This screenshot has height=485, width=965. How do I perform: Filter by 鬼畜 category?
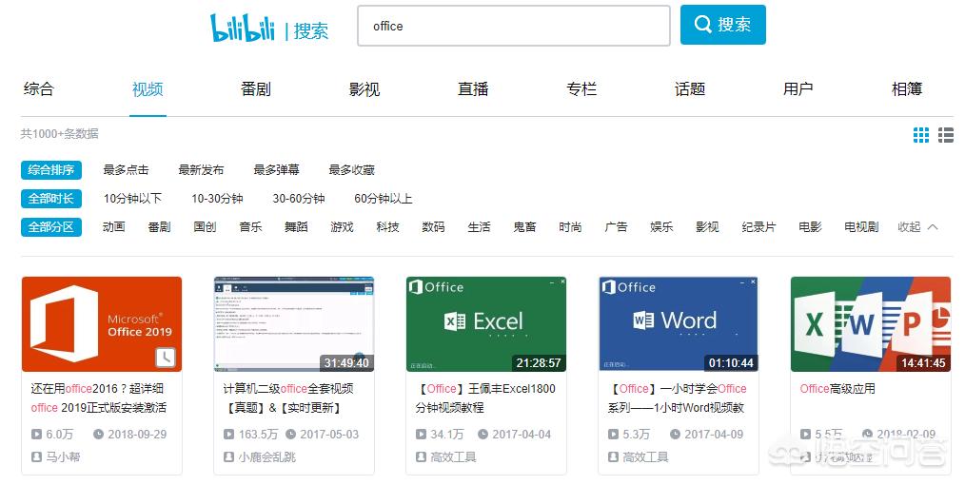(x=525, y=227)
